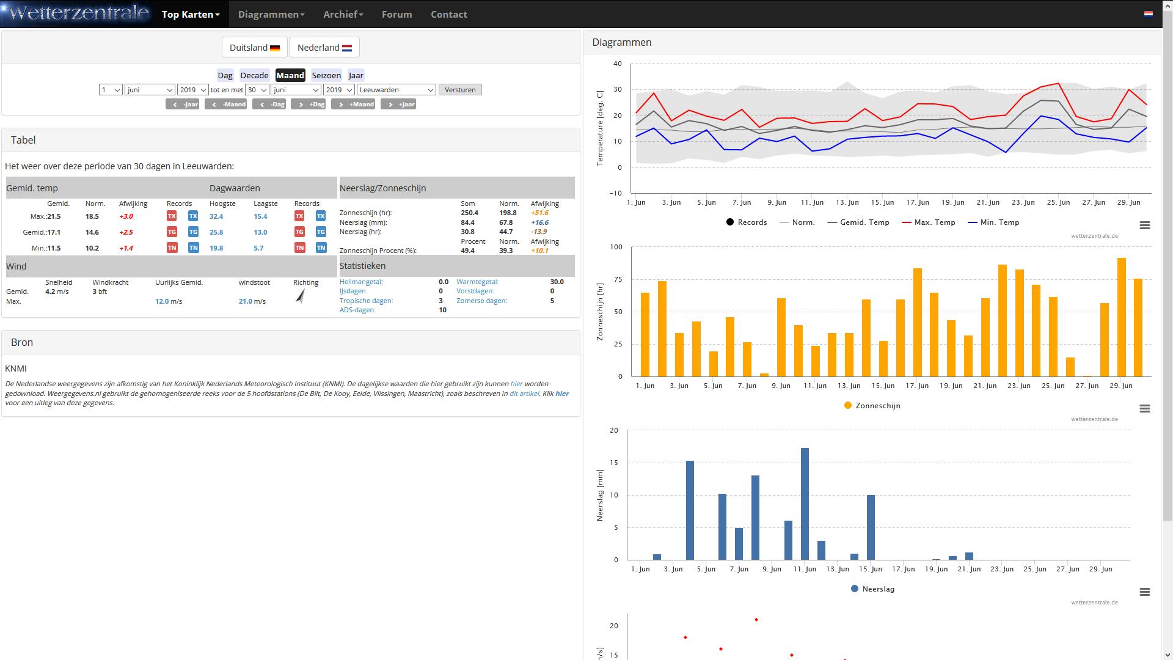Click the orange Zonneschijn legend swatch

[848, 406]
